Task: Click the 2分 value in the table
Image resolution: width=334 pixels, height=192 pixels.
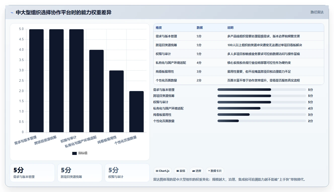Action: (x=199, y=80)
